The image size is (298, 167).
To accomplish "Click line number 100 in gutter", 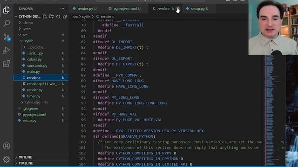I will [82, 142].
